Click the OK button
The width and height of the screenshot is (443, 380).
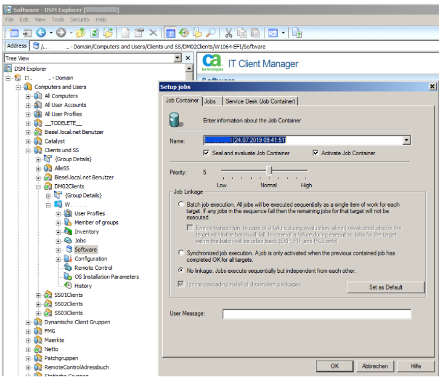pyautogui.click(x=335, y=366)
